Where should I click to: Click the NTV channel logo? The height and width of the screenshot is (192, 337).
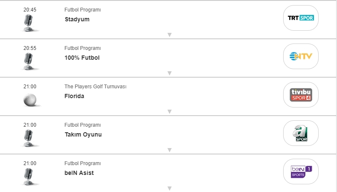301,56
